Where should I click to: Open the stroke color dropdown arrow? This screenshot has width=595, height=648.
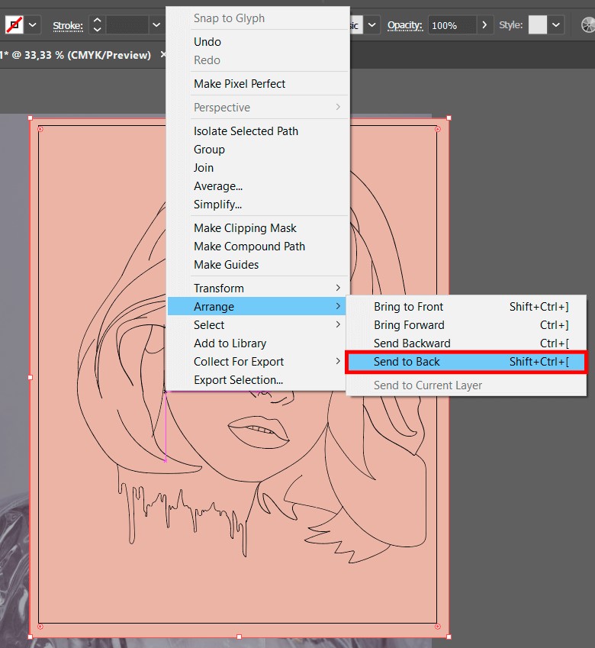34,25
